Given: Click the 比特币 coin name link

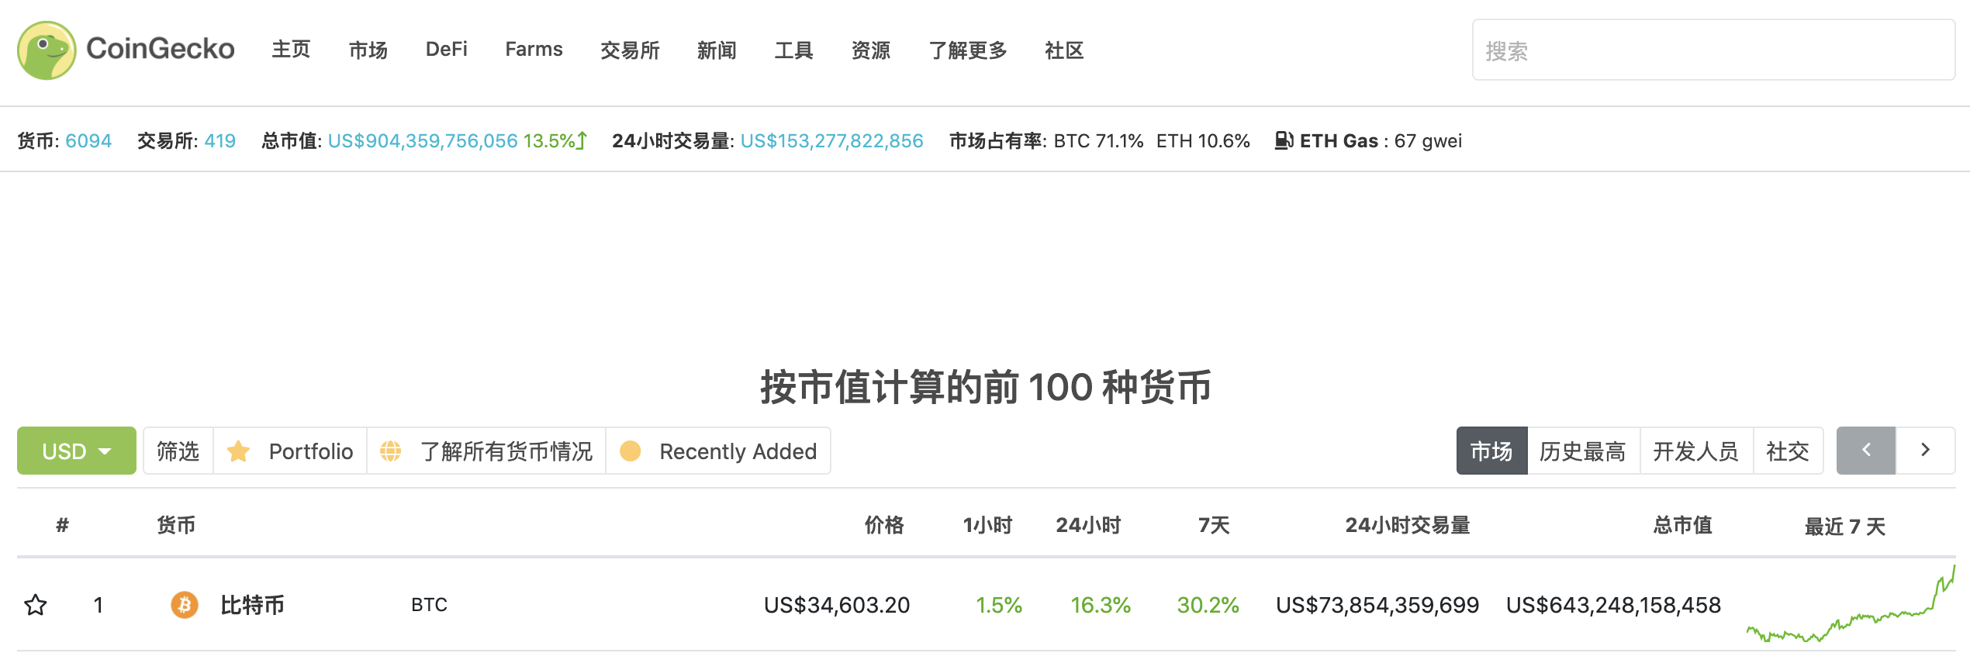Looking at the screenshot, I should [x=253, y=605].
